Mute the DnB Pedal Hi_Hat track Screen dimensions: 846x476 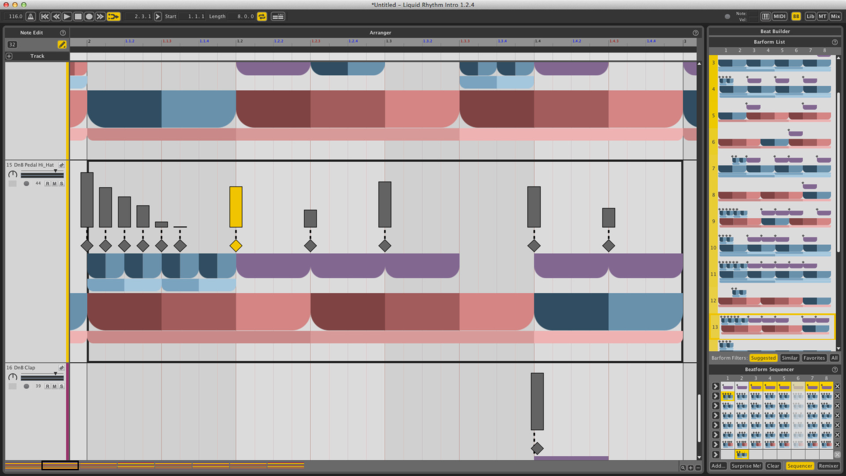point(54,183)
